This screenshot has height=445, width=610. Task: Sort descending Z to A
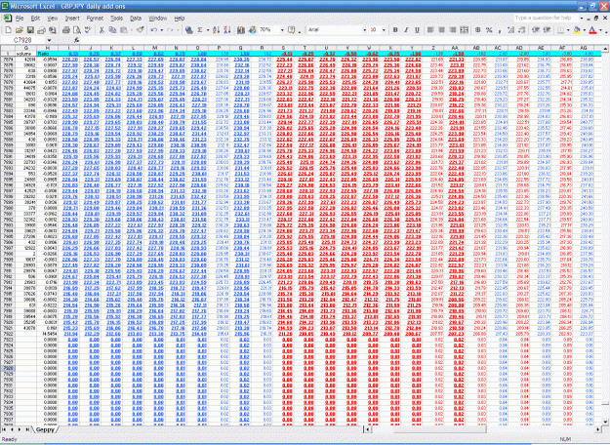point(227,30)
